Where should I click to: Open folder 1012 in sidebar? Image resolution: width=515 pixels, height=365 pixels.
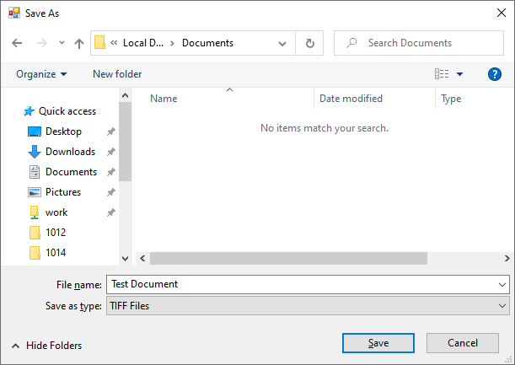[47, 233]
